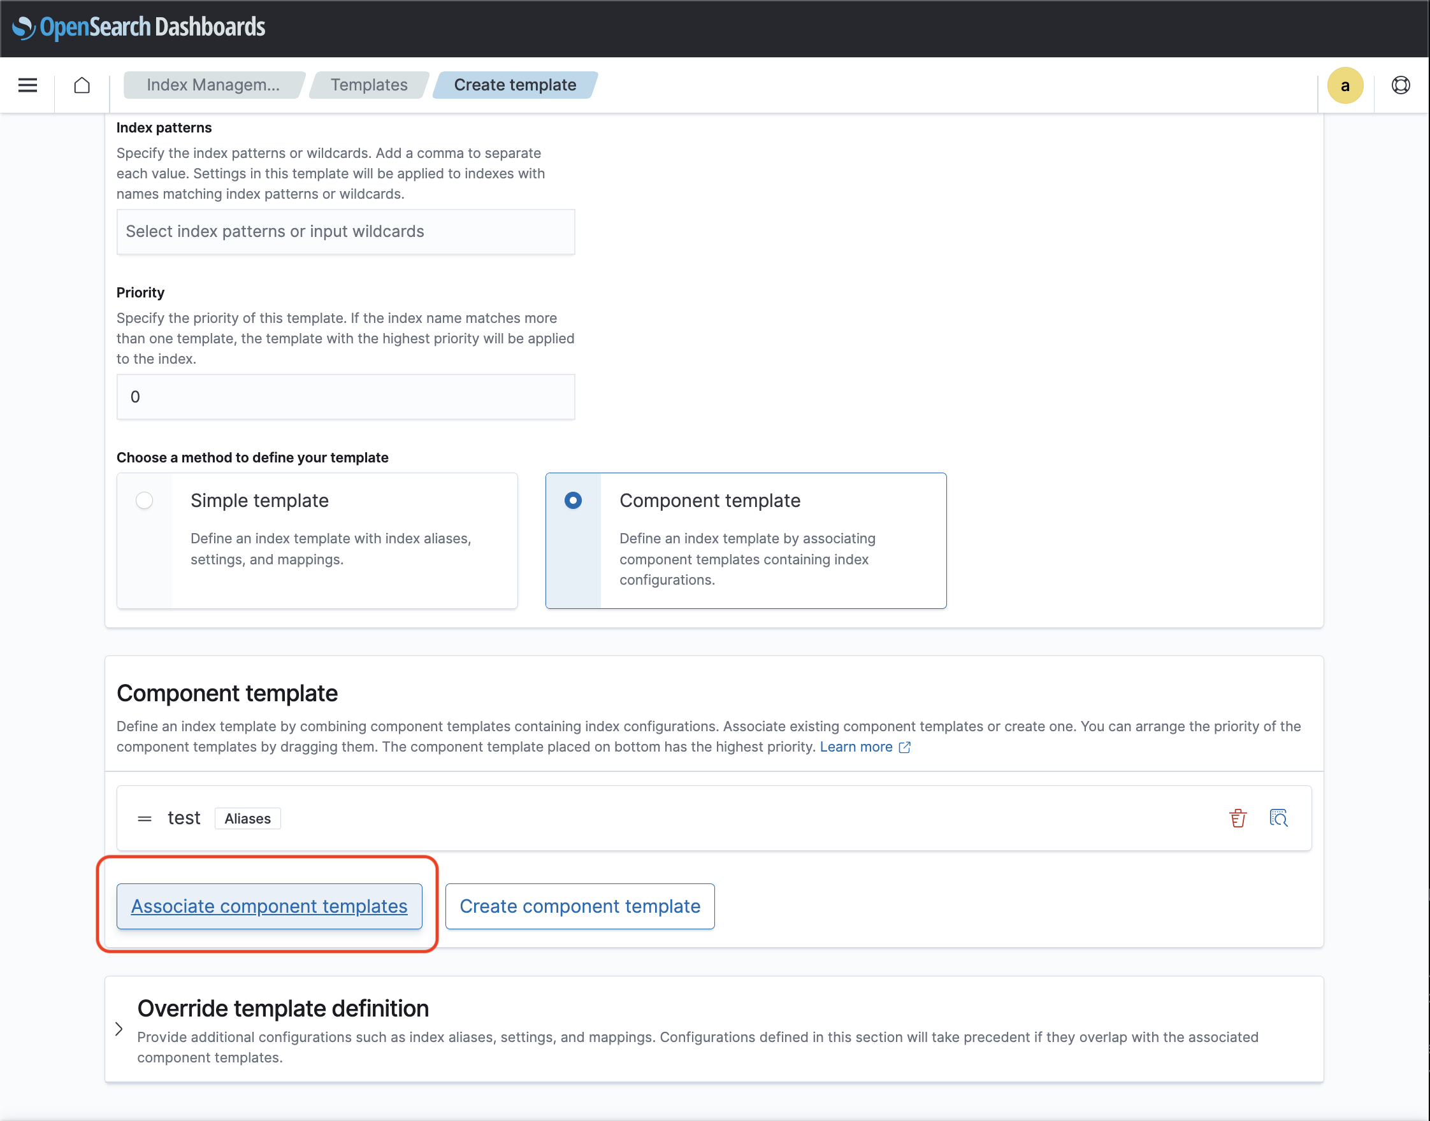Open the navigation hamburger menu
This screenshot has width=1430, height=1121.
(x=27, y=85)
